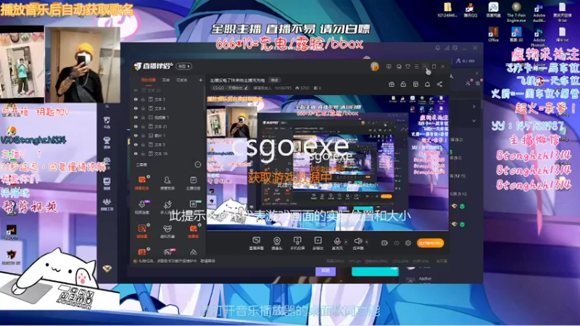The image size is (580, 326).
Task: Open the orange 弹幕库 tool
Action: (193, 231)
